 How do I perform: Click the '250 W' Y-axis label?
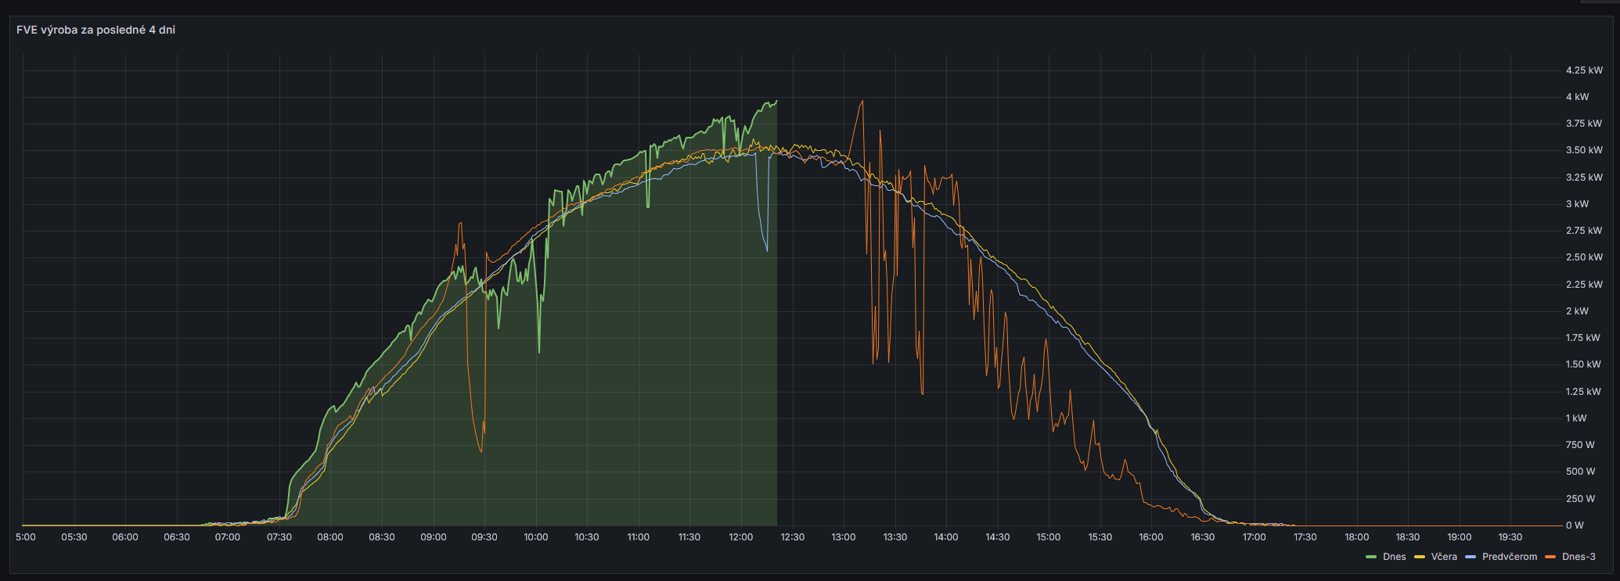click(1580, 499)
